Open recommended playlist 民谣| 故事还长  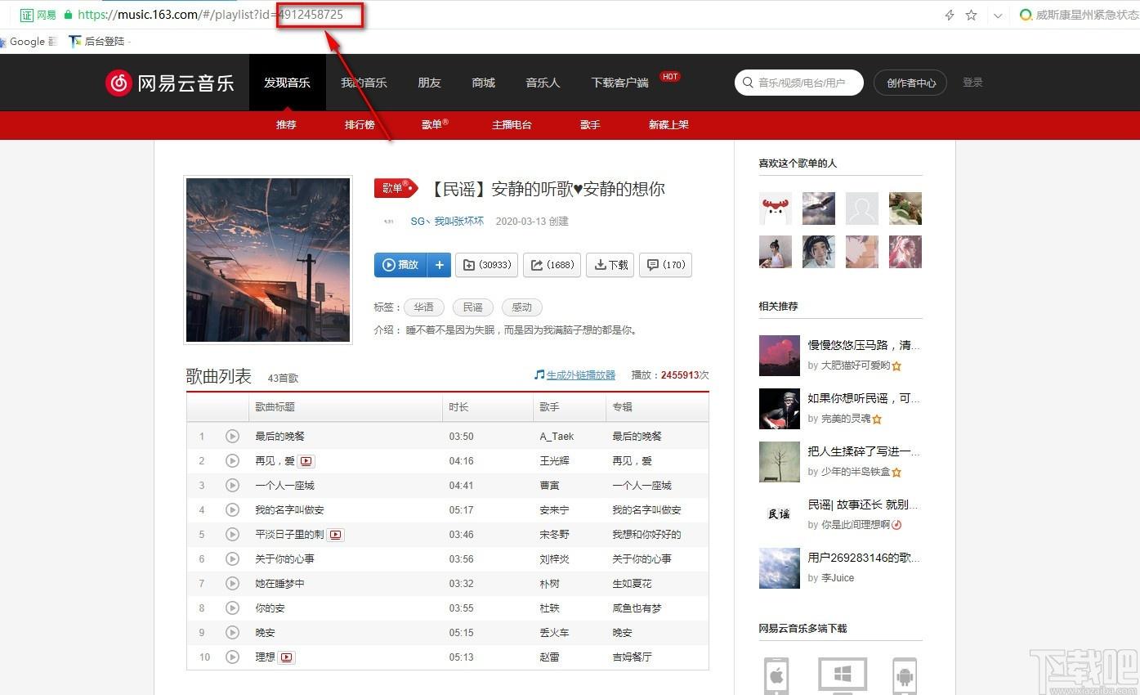tap(864, 504)
